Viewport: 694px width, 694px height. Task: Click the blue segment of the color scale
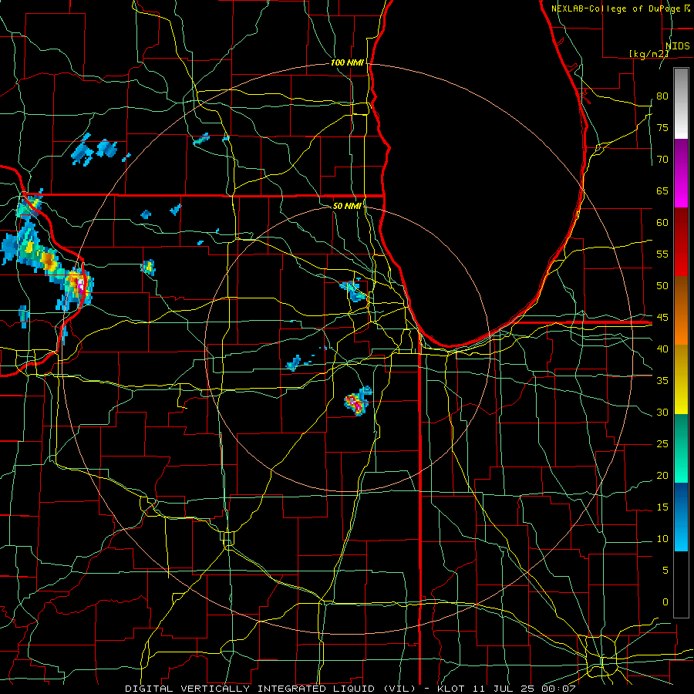tap(681, 517)
